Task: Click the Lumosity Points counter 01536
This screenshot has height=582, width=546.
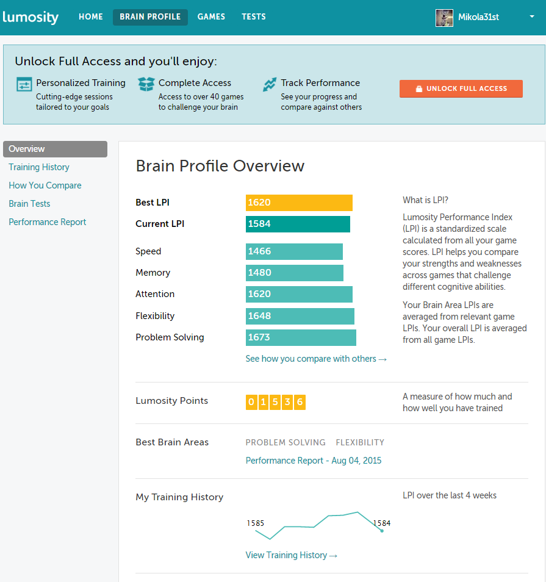Action: (x=275, y=402)
